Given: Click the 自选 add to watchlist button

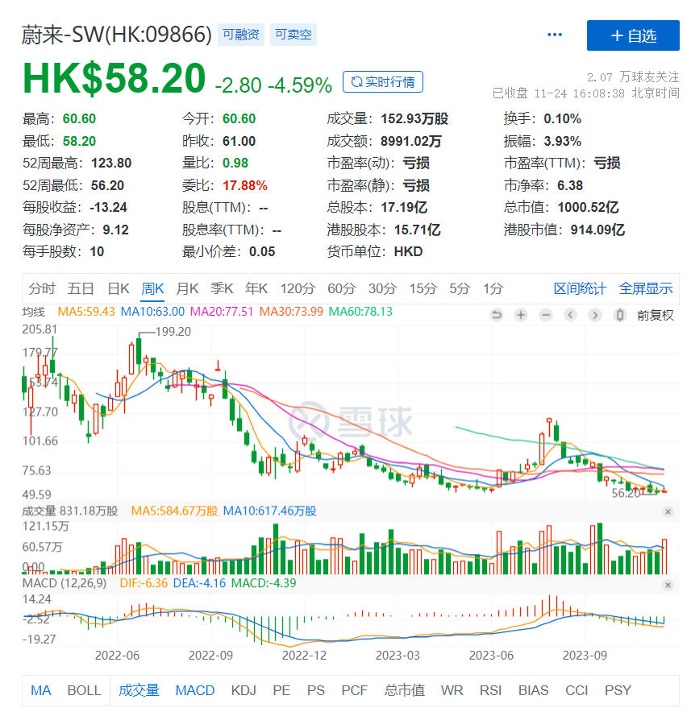Looking at the screenshot, I should pyautogui.click(x=633, y=35).
